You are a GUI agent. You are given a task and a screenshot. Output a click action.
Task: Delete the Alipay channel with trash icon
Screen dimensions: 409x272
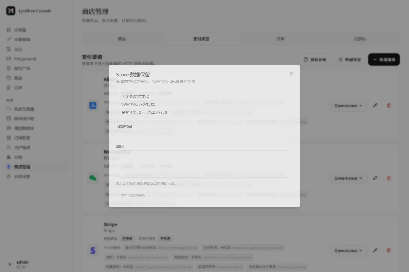[389, 105]
